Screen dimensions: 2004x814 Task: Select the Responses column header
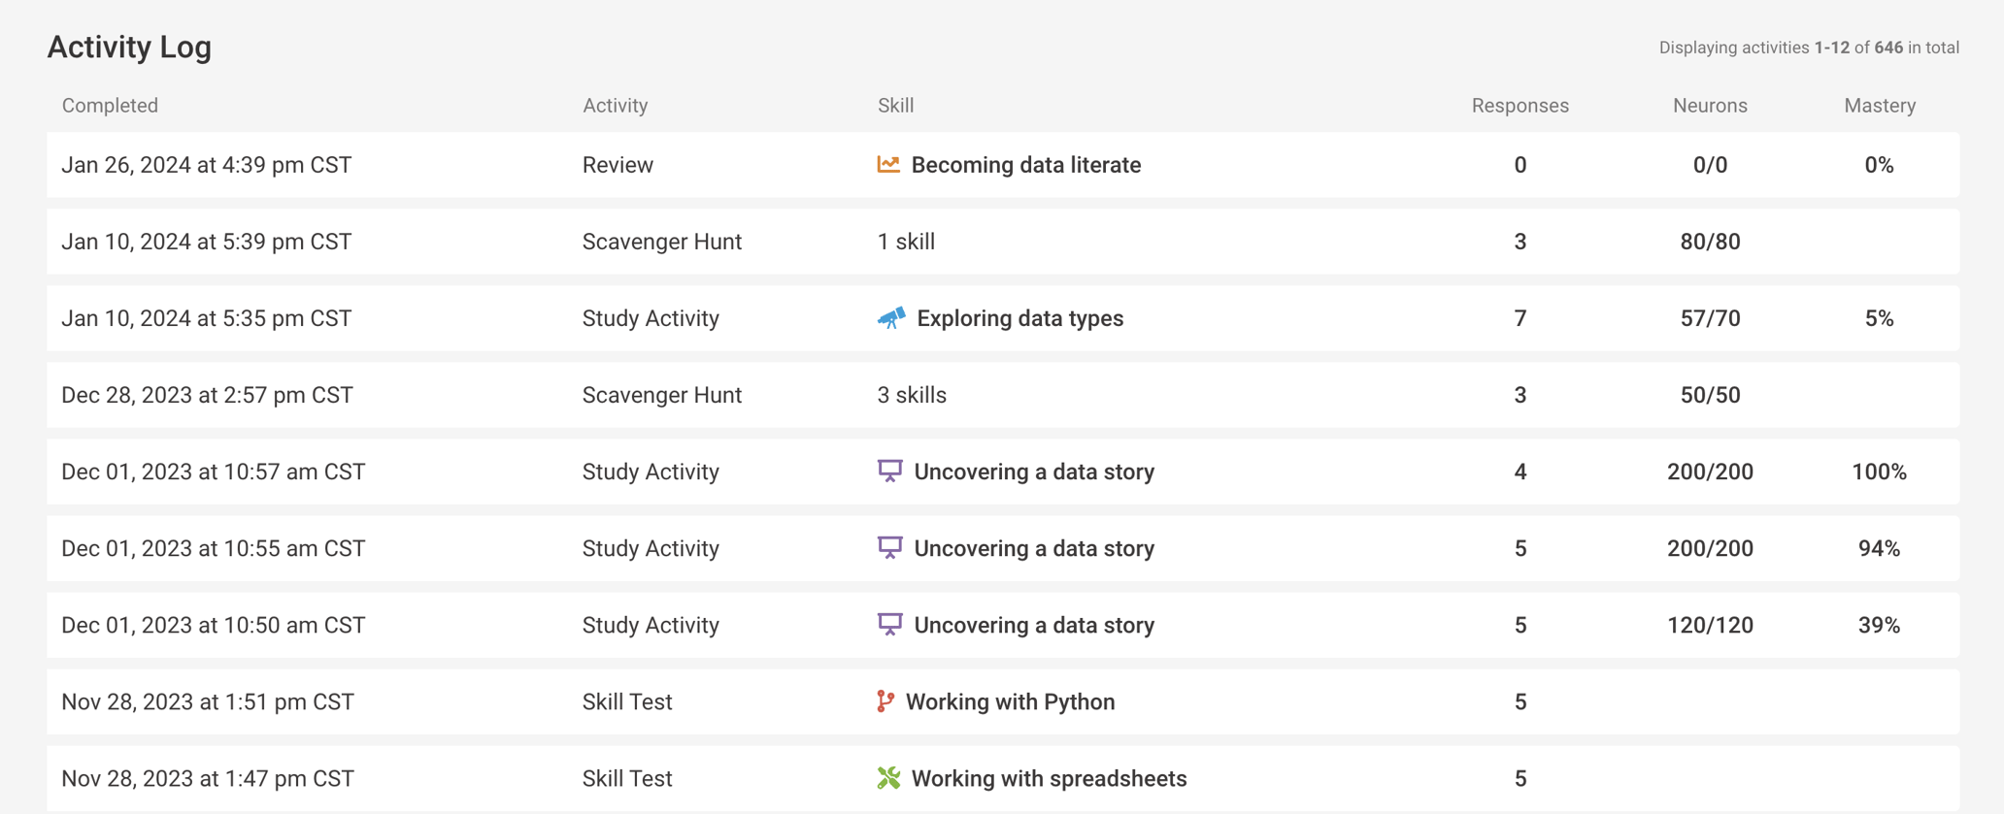point(1520,106)
